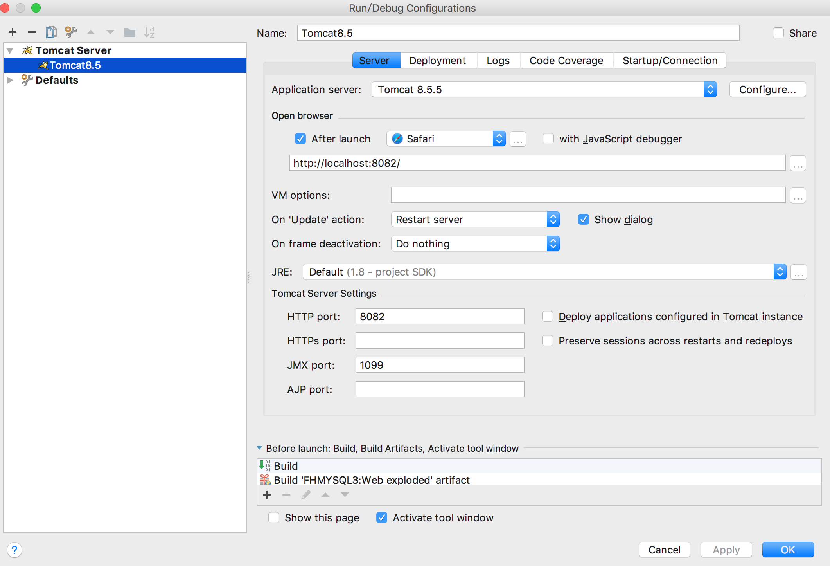
Task: Click the Tomcat Server group icon
Action: (x=27, y=50)
